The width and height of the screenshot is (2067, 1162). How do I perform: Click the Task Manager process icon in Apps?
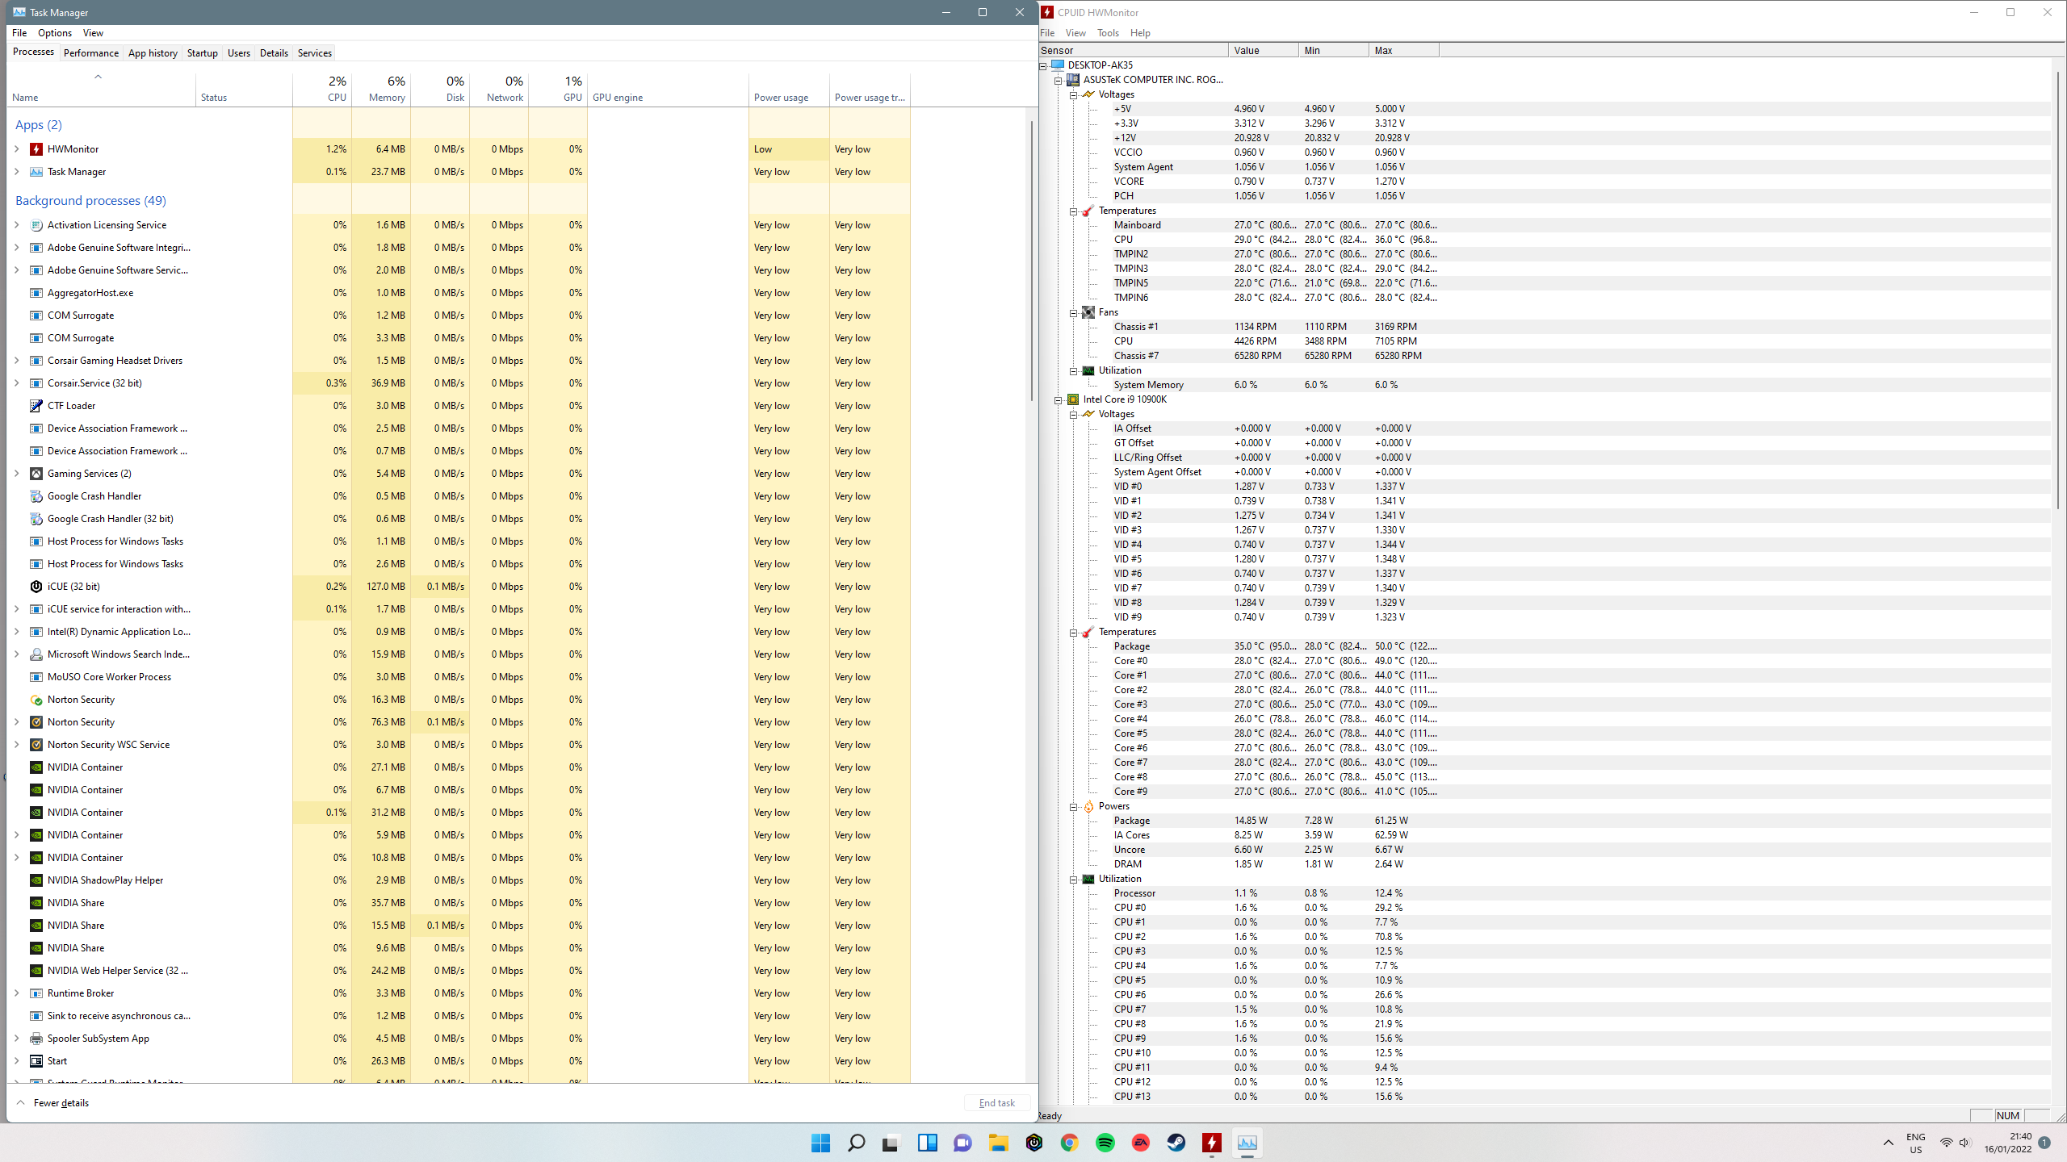pyautogui.click(x=36, y=172)
